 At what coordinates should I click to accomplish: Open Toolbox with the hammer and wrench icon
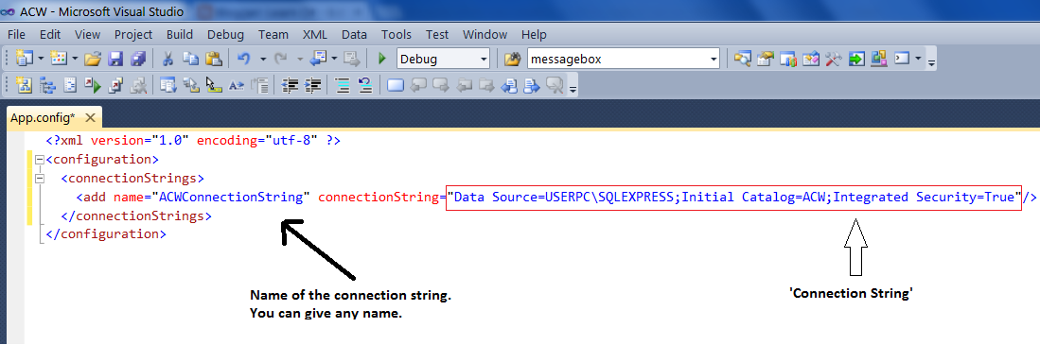833,59
